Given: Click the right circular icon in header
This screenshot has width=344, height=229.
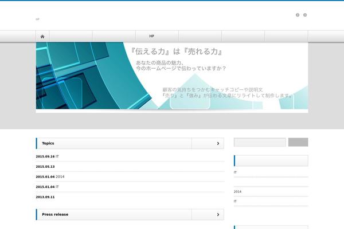Looking at the screenshot, I should (305, 15).
